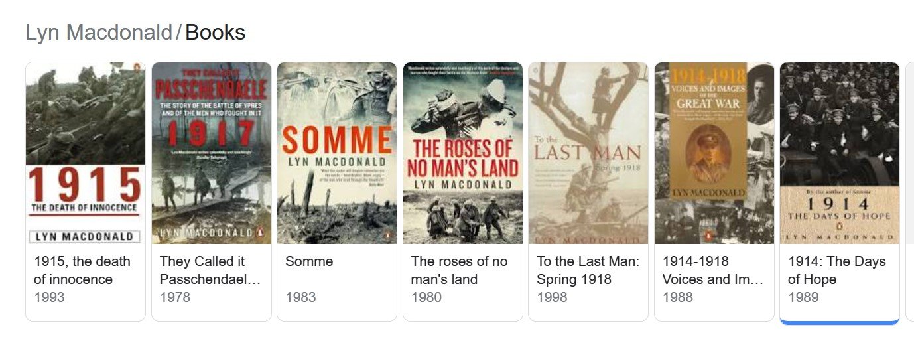Screen dimensions: 914x337
Task: Select the Voices and Images cover thumbnail
Action: coord(714,153)
